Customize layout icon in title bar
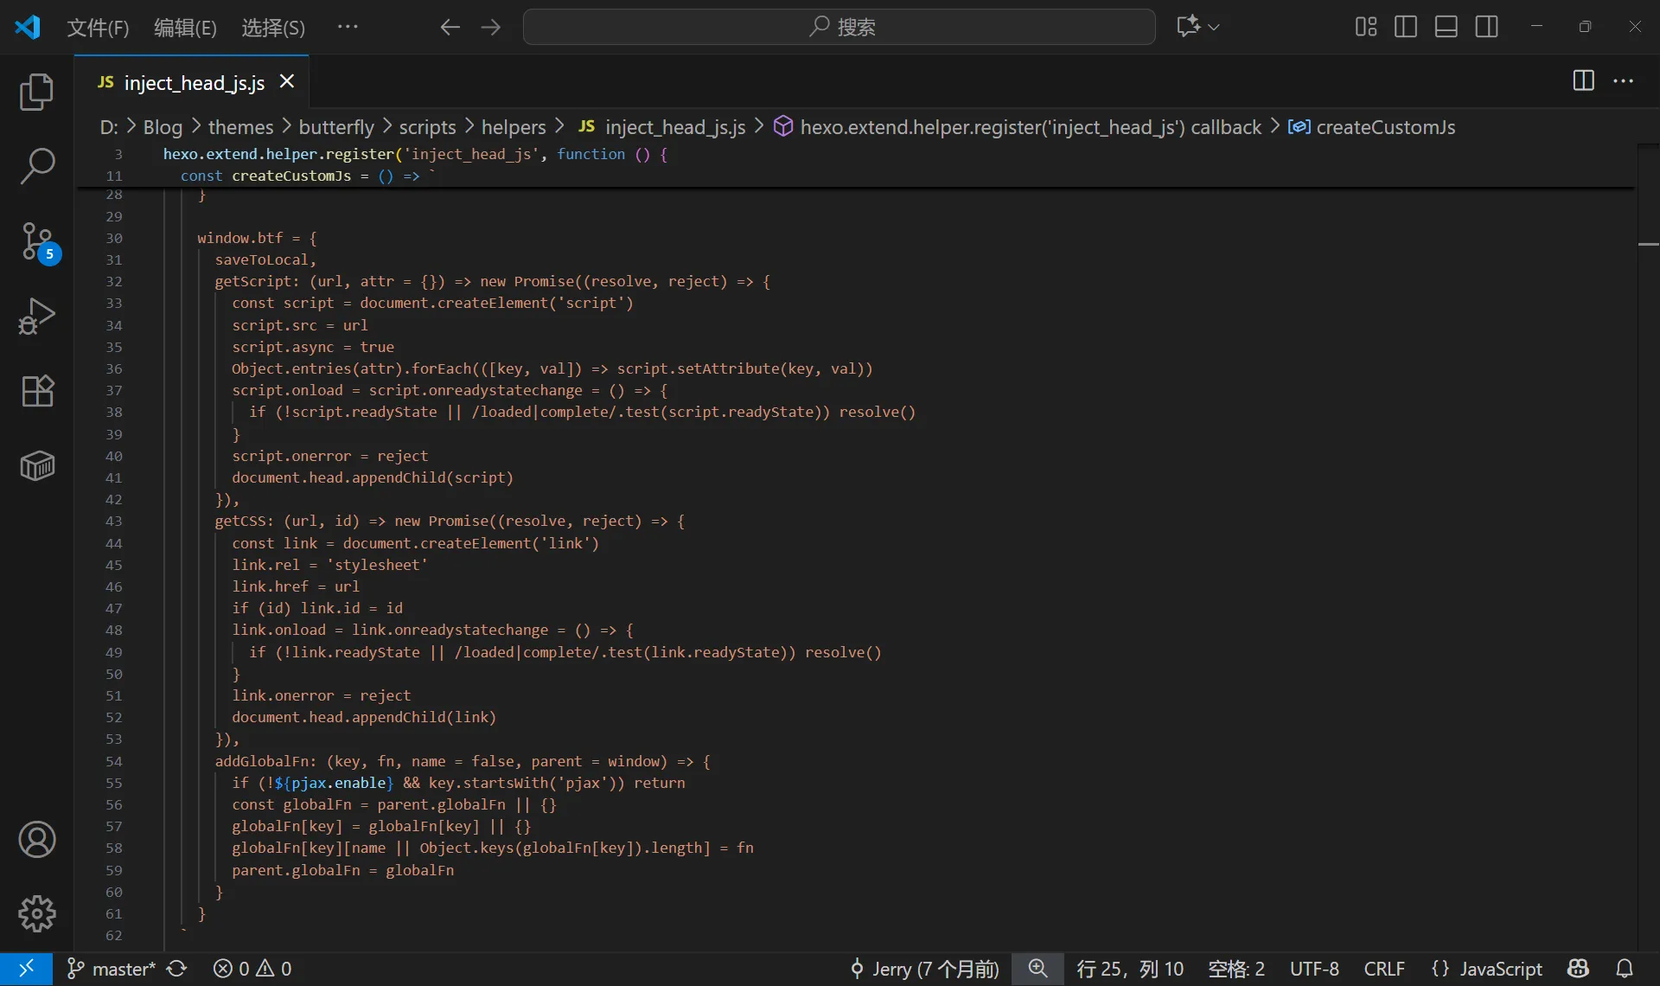Image resolution: width=1660 pixels, height=986 pixels. point(1366,27)
